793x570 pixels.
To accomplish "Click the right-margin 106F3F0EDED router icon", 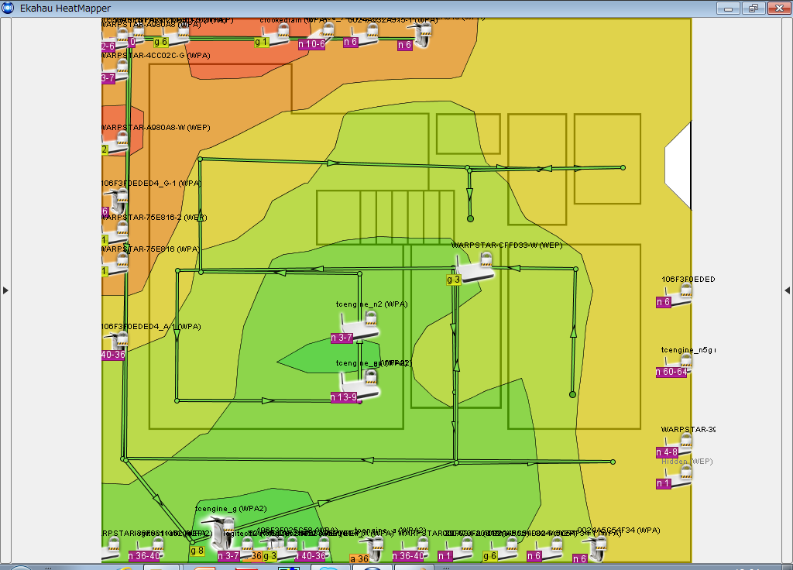I will 678,294.
